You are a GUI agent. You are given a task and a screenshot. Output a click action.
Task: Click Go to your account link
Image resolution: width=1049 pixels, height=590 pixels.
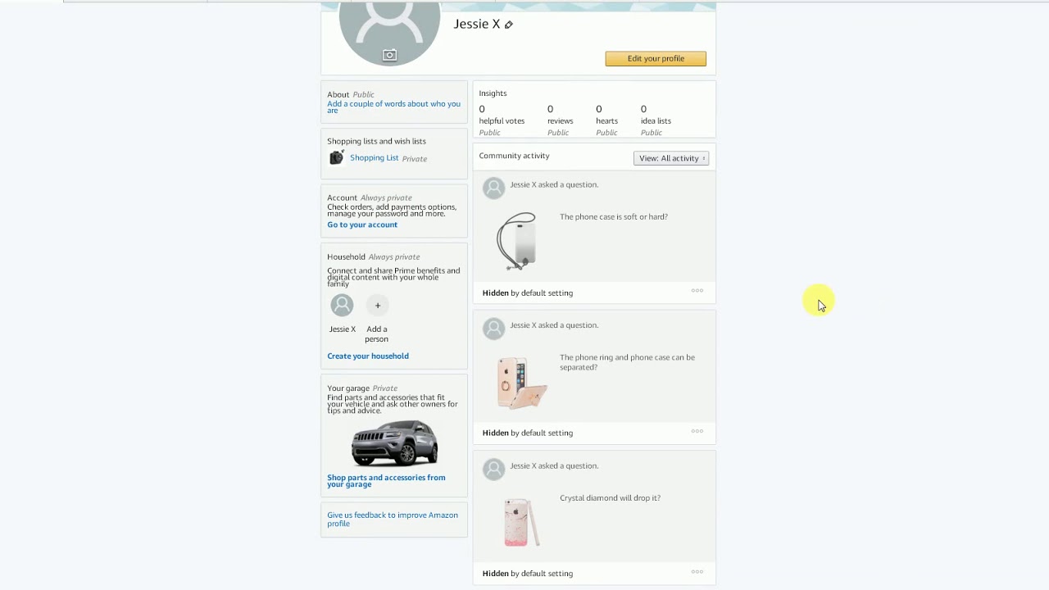point(362,225)
